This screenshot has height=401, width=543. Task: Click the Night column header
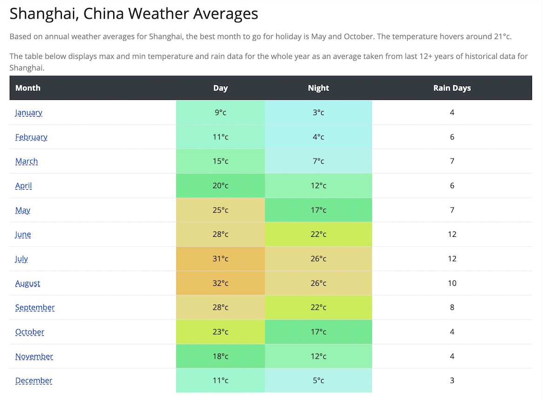(x=319, y=88)
